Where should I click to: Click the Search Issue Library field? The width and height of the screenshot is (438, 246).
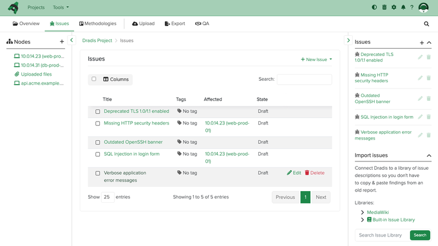pos(382,235)
